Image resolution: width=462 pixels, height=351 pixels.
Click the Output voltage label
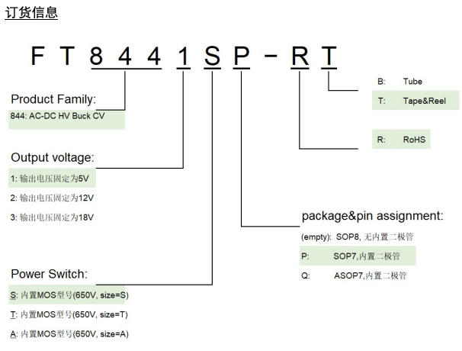pyautogui.click(x=53, y=158)
